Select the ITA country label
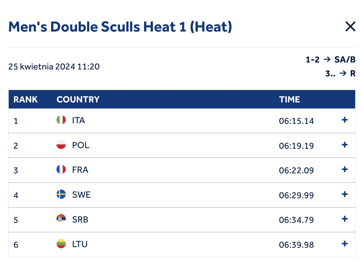 pos(79,120)
